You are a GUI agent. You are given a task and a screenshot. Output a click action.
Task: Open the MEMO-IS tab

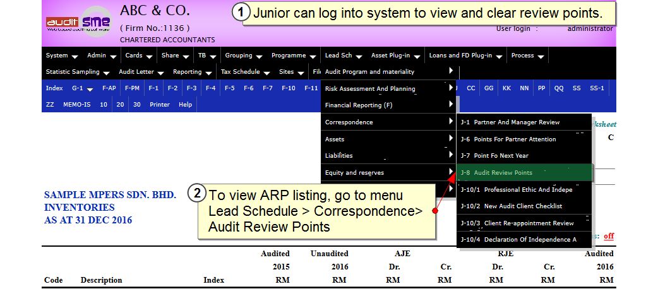(x=76, y=105)
